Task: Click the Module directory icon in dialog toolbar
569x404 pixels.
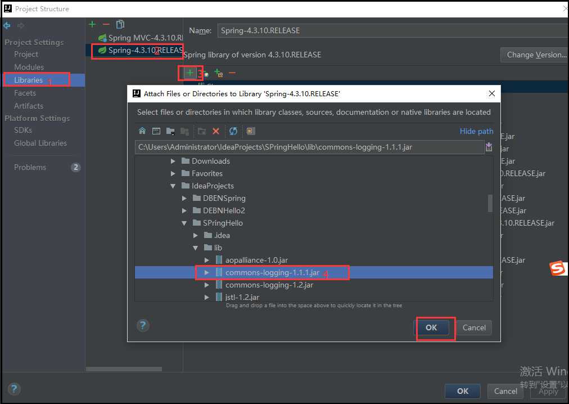Action: [185, 131]
